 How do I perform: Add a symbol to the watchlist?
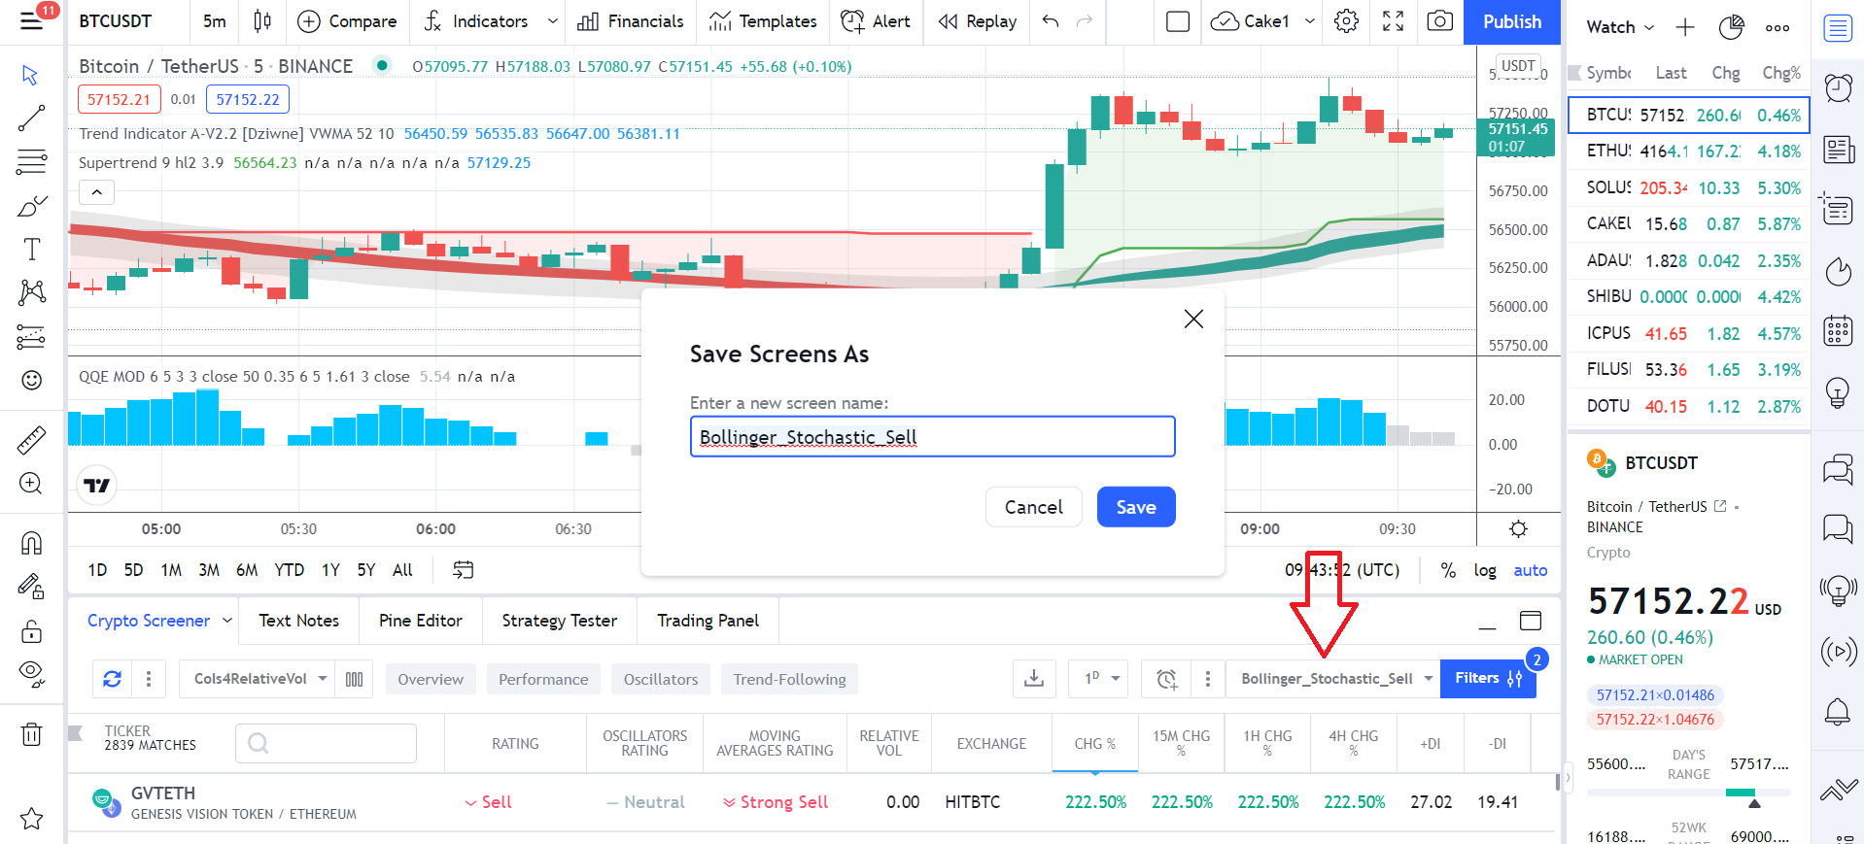pyautogui.click(x=1685, y=27)
